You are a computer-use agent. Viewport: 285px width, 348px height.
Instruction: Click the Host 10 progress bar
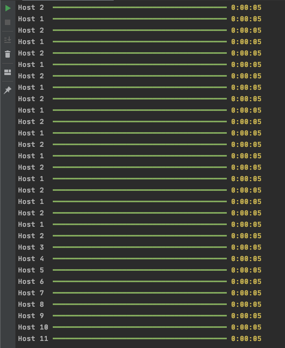point(140,327)
